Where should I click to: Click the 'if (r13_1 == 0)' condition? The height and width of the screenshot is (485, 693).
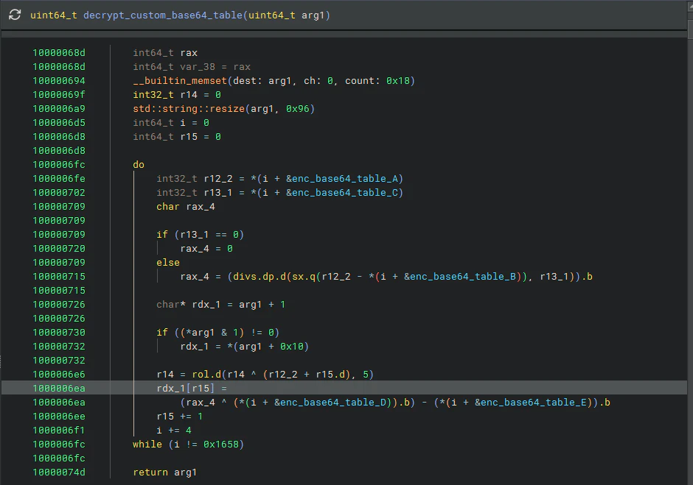pos(201,234)
